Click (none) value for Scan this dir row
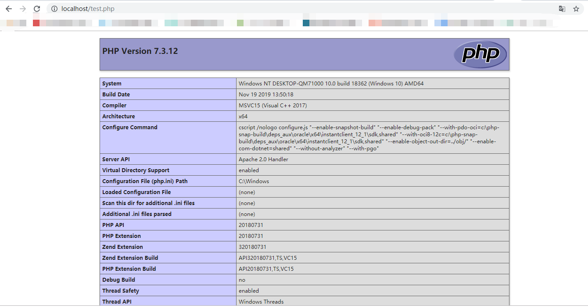 coord(247,203)
